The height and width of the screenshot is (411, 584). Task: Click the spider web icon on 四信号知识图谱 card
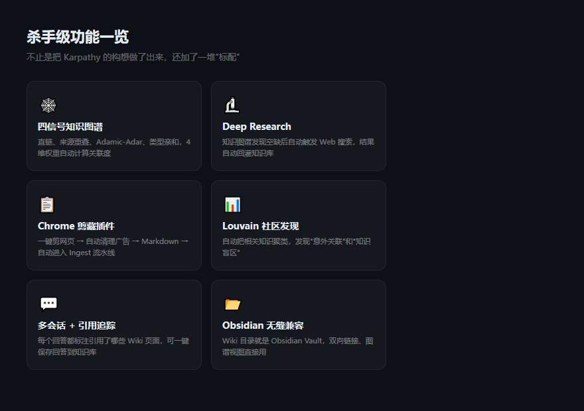[x=48, y=105]
